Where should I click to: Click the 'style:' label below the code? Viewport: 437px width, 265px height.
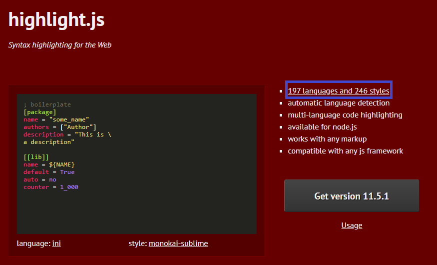[x=138, y=243]
